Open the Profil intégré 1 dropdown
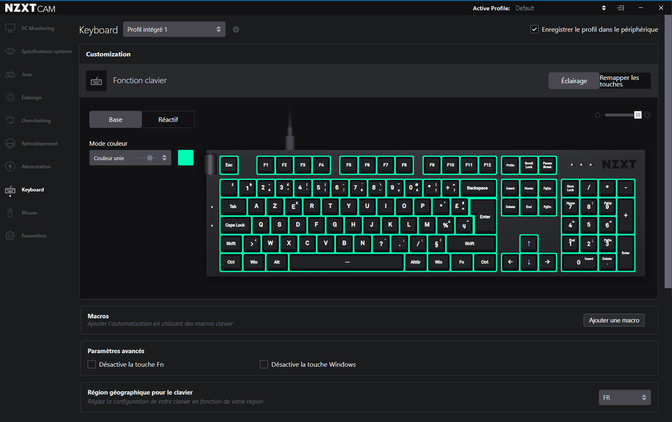 [x=174, y=29]
